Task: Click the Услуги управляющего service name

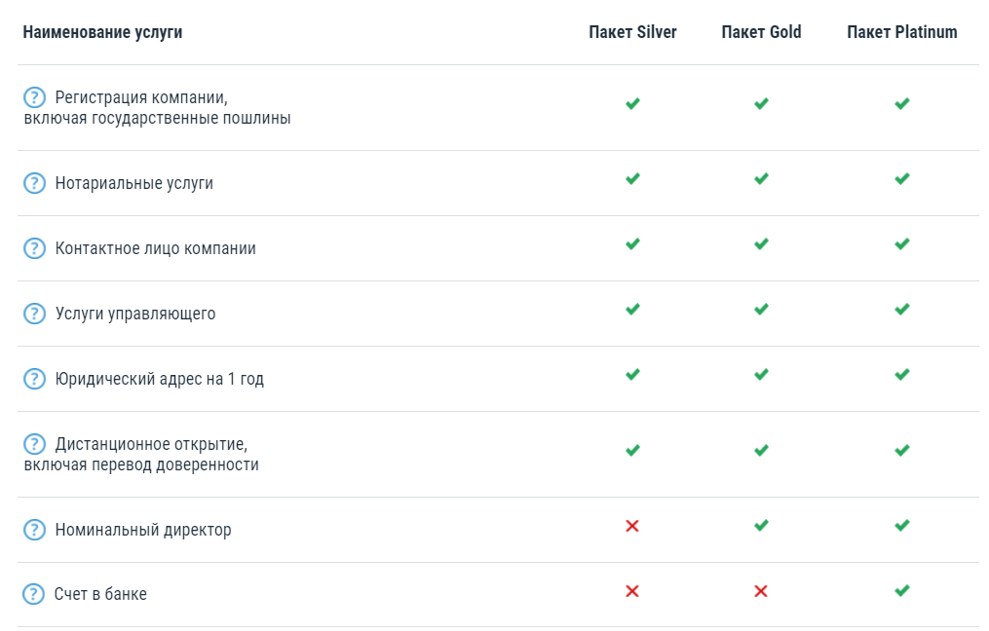Action: 135,314
